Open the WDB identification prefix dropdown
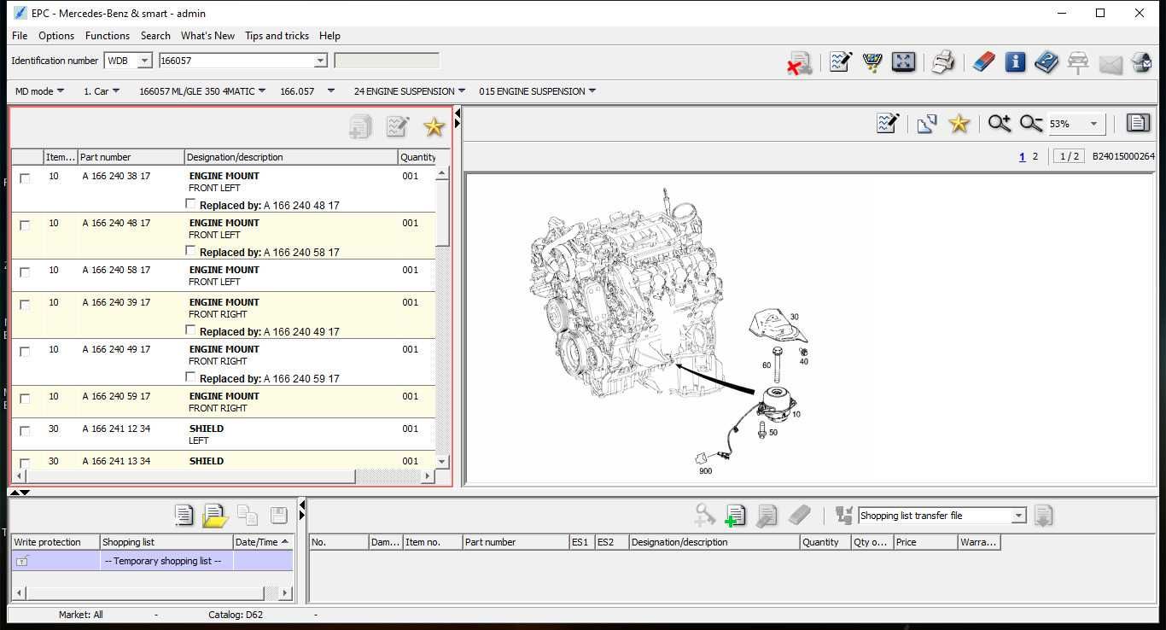 [144, 61]
